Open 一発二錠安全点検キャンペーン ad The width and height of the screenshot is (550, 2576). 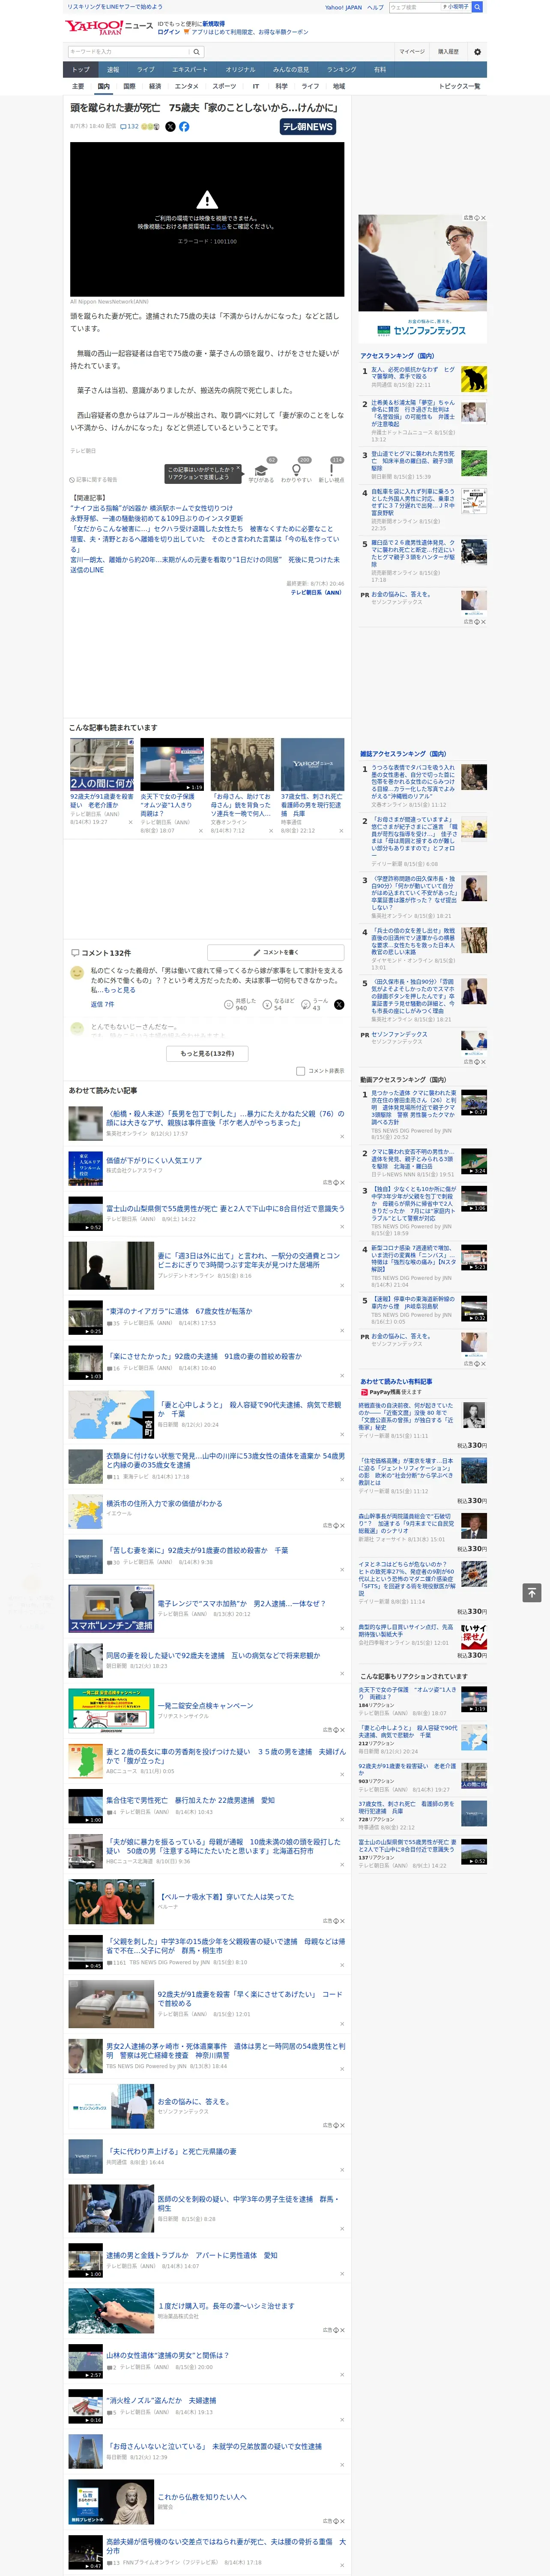[205, 1706]
